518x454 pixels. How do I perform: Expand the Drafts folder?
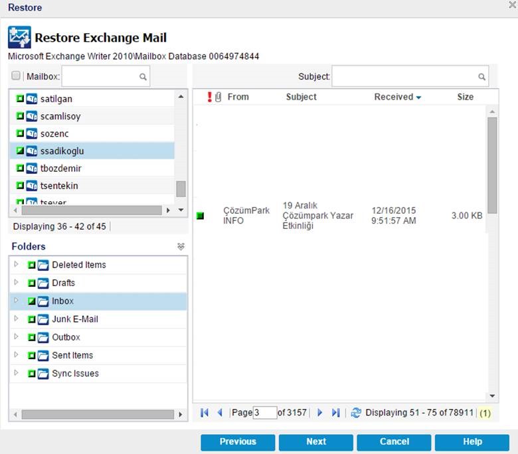tap(16, 282)
